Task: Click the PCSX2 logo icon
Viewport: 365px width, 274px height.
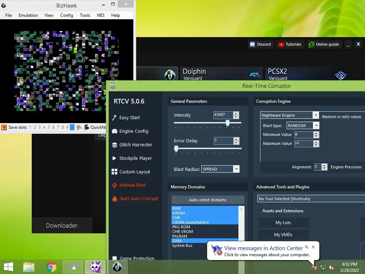Action: (340, 75)
